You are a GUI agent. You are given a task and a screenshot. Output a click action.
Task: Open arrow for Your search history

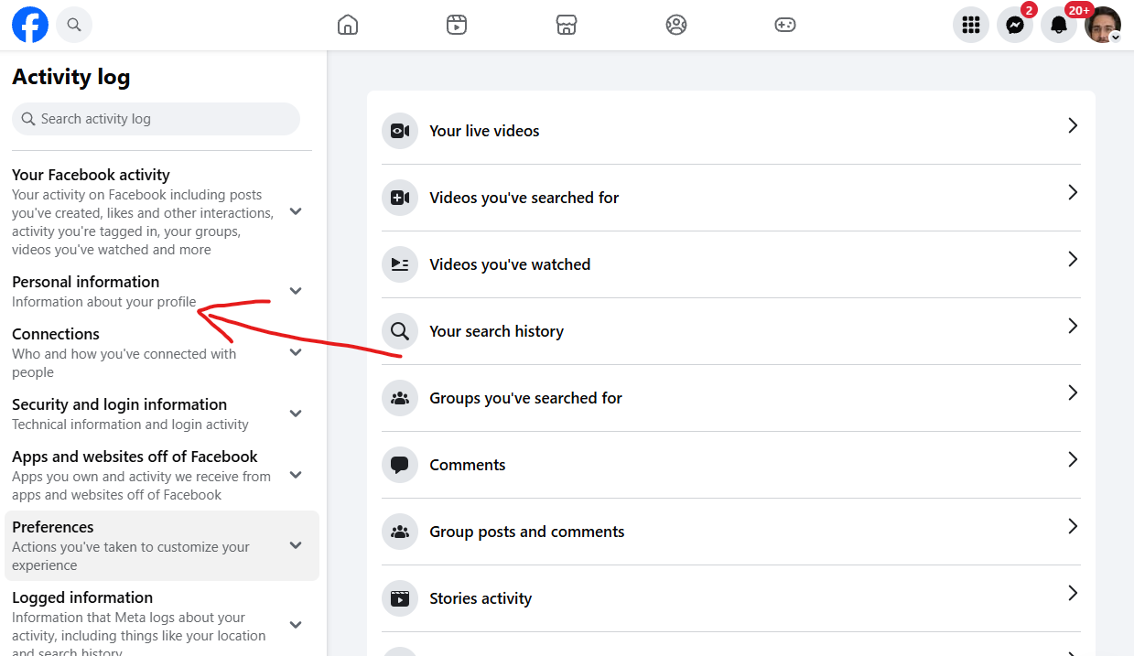(1073, 326)
